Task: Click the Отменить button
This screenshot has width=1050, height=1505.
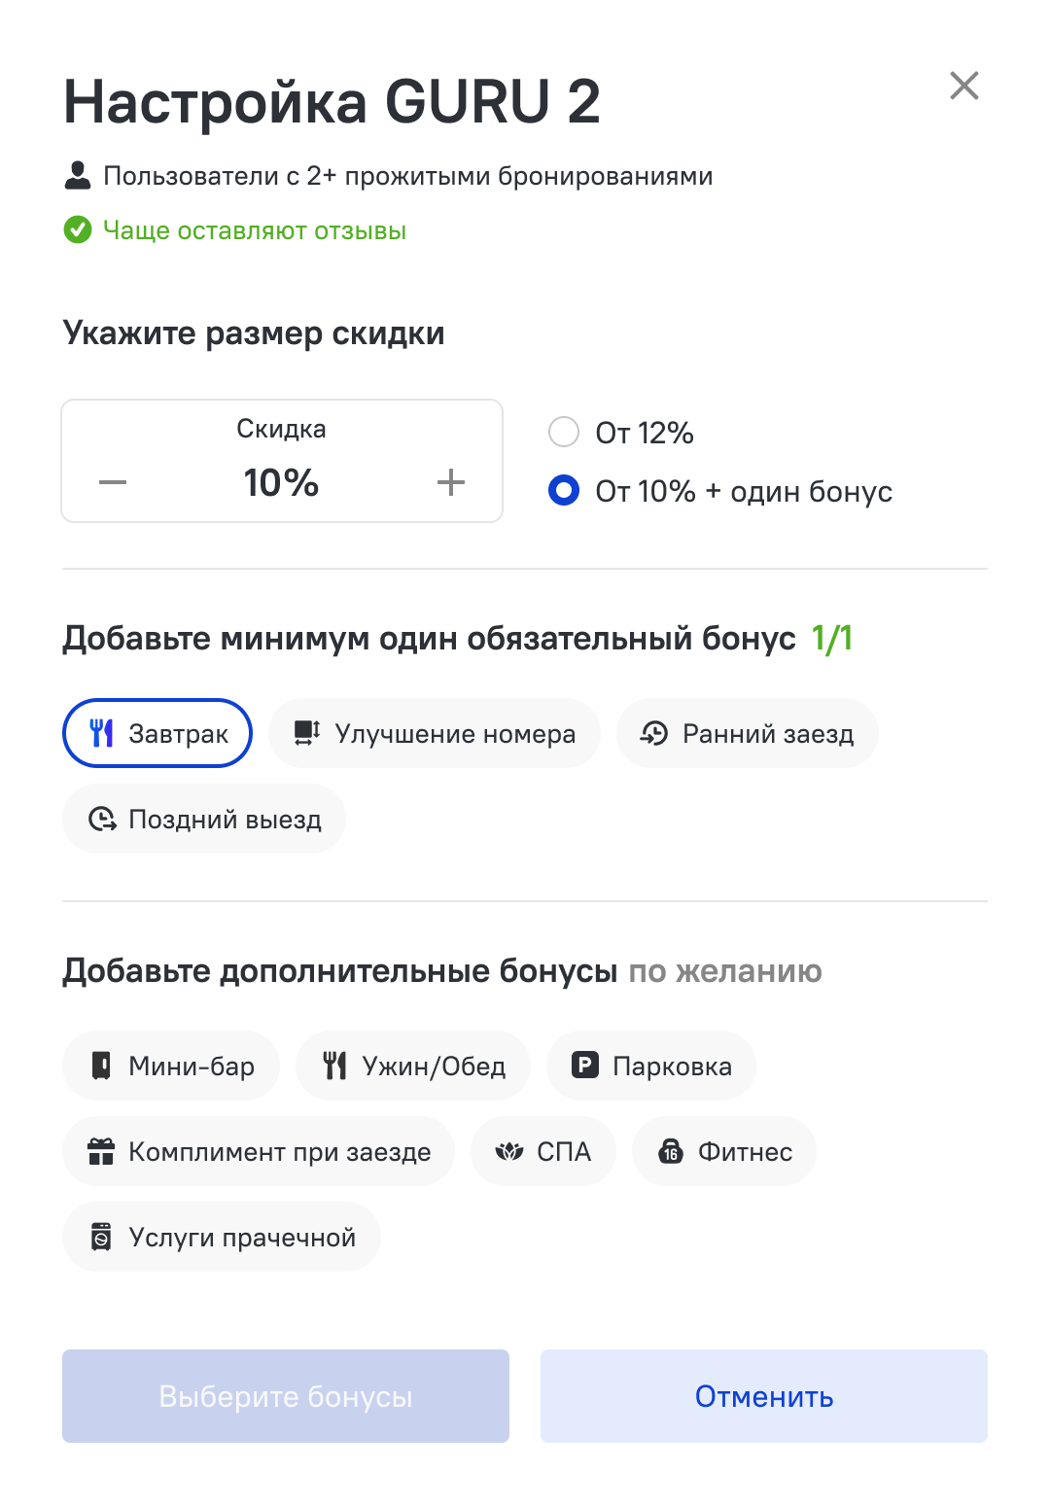Action: 764,1396
